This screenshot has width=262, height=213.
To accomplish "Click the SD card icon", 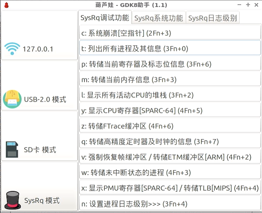I will click(x=12, y=150).
